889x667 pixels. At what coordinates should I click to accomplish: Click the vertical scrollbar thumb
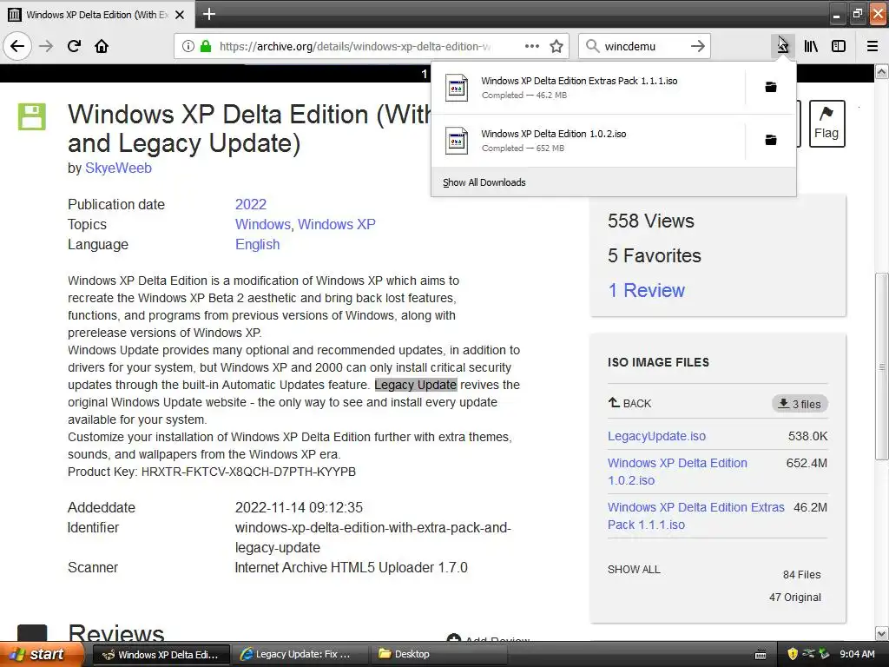pyautogui.click(x=881, y=367)
